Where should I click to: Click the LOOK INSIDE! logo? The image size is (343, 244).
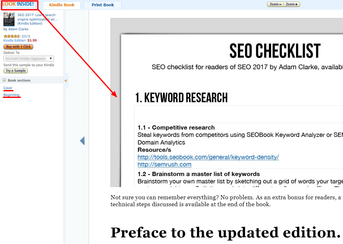pyautogui.click(x=18, y=4)
